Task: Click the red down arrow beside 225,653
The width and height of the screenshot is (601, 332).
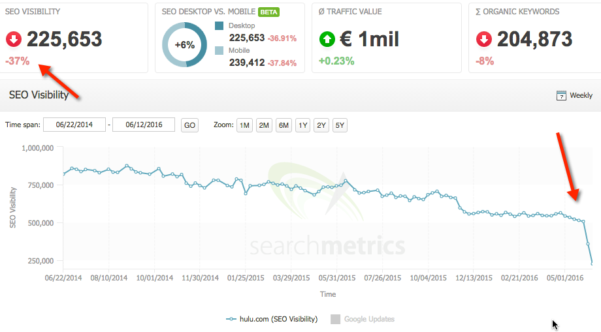Action: pyautogui.click(x=14, y=39)
